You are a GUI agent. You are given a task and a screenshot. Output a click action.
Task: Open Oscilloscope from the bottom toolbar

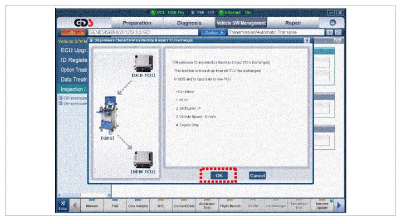[x=276, y=205]
